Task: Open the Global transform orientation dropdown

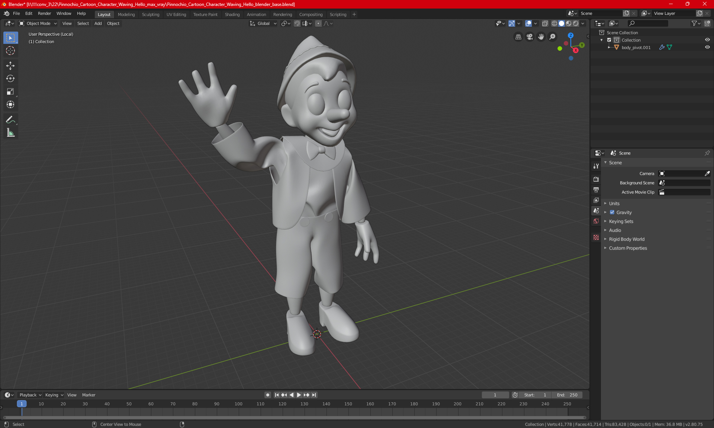Action: pyautogui.click(x=263, y=23)
